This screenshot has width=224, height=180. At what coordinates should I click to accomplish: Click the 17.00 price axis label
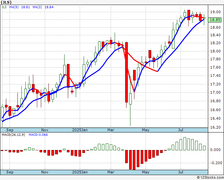point(215,92)
